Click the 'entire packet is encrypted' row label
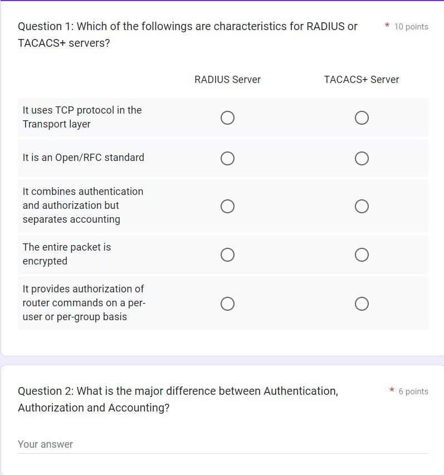The width and height of the screenshot is (444, 475). tap(67, 254)
